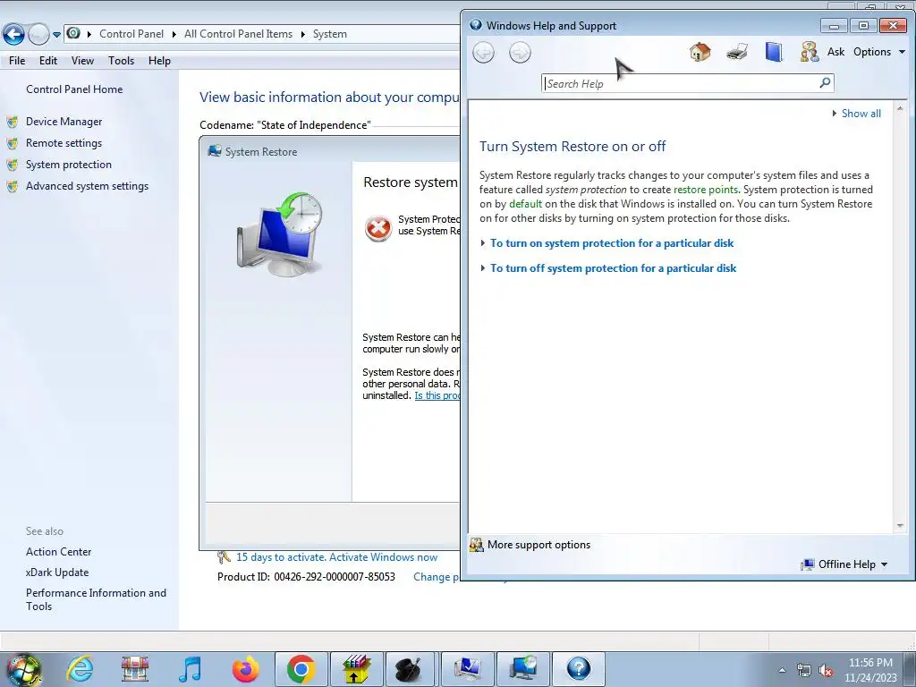The image size is (916, 687).
Task: Focus the Search Help input field
Action: point(680,83)
